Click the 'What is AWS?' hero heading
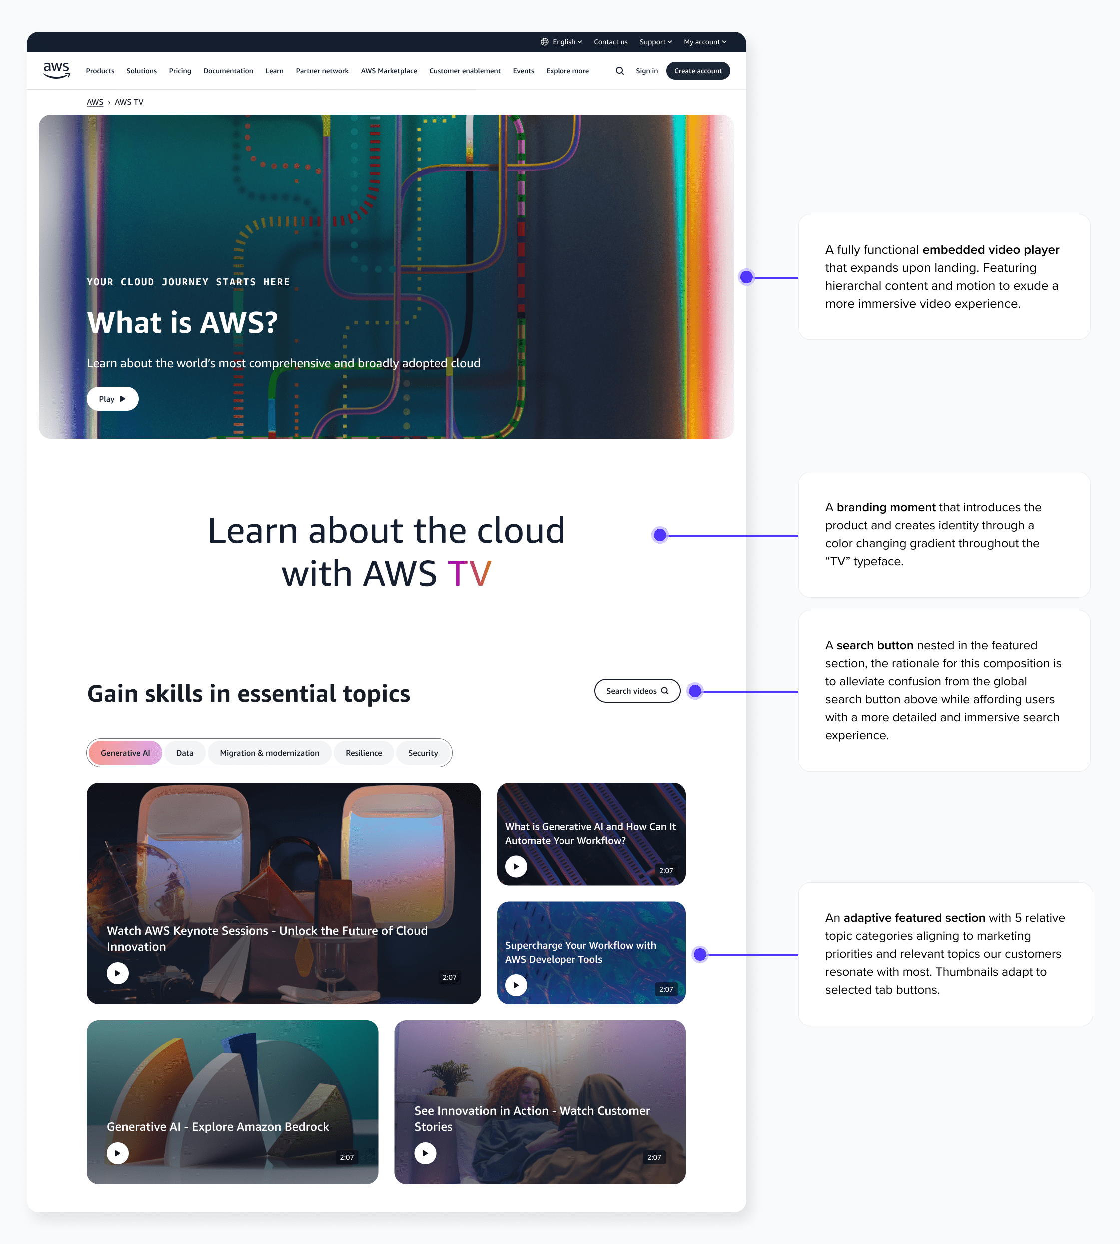Screen dimensions: 1120x1244 click(x=182, y=322)
